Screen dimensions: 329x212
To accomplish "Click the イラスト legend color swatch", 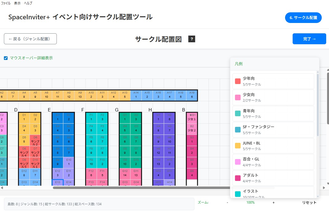I will click(x=238, y=194).
